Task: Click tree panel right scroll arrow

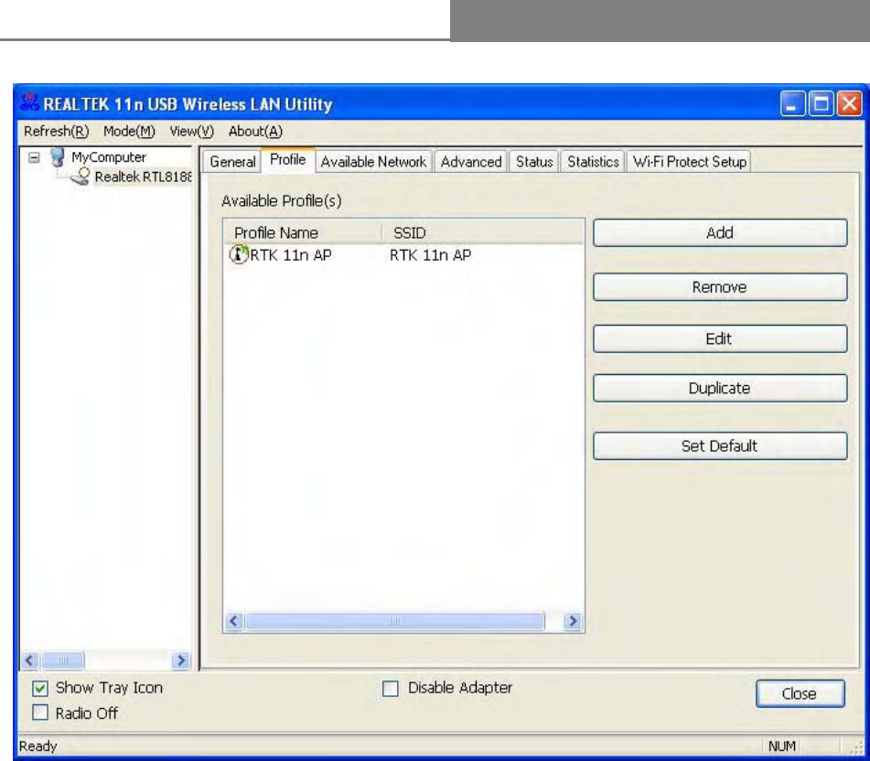Action: tap(180, 660)
